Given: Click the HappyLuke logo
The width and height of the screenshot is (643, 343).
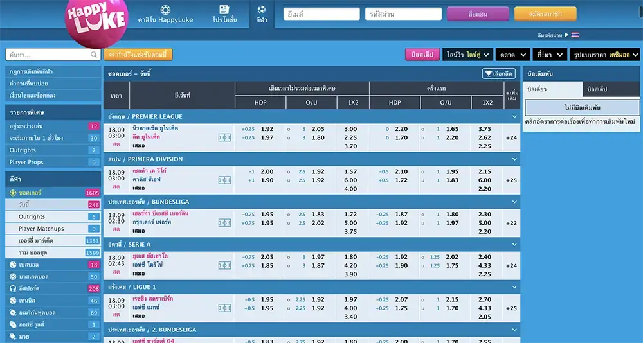Looking at the screenshot, I should pos(96,22).
